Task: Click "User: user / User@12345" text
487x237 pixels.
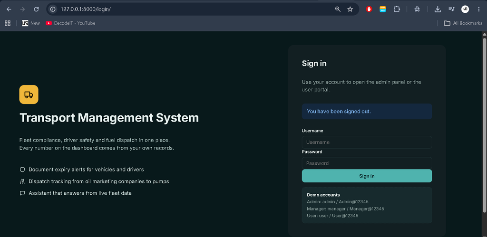Action: (x=332, y=216)
